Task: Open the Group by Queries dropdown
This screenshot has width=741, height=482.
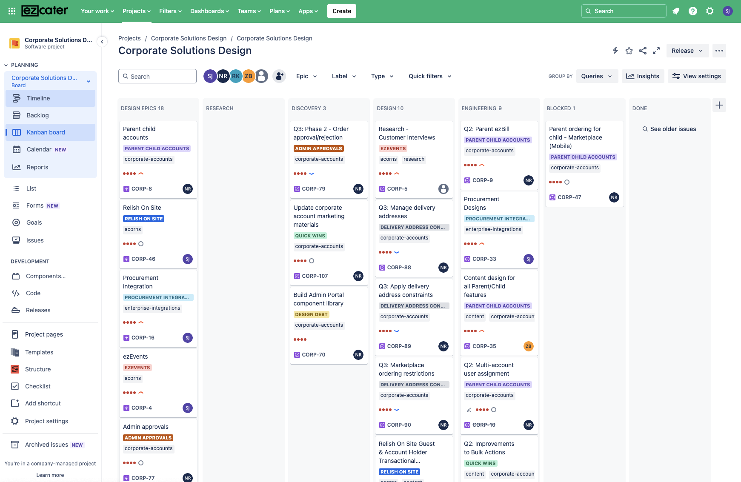Action: click(597, 76)
